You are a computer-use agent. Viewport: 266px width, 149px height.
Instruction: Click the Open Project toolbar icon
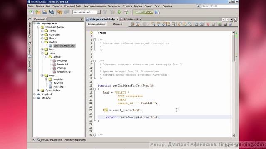(x=45, y=12)
